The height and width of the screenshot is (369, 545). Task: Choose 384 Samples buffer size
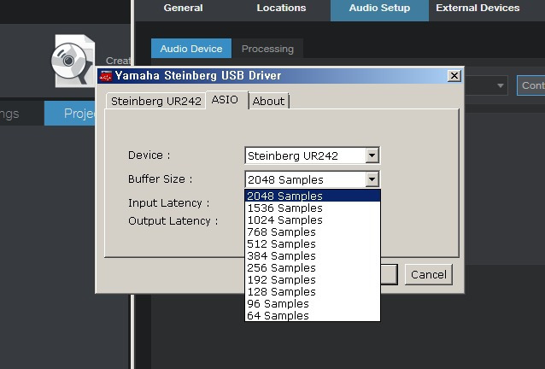(x=312, y=255)
